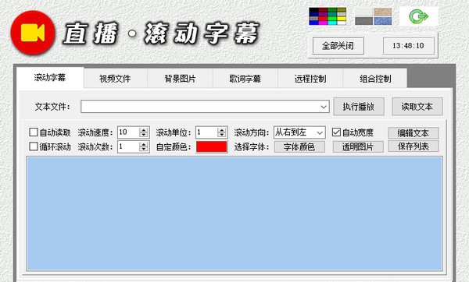Click the 文本文件 combo box field
469x282 pixels.
tap(205, 107)
